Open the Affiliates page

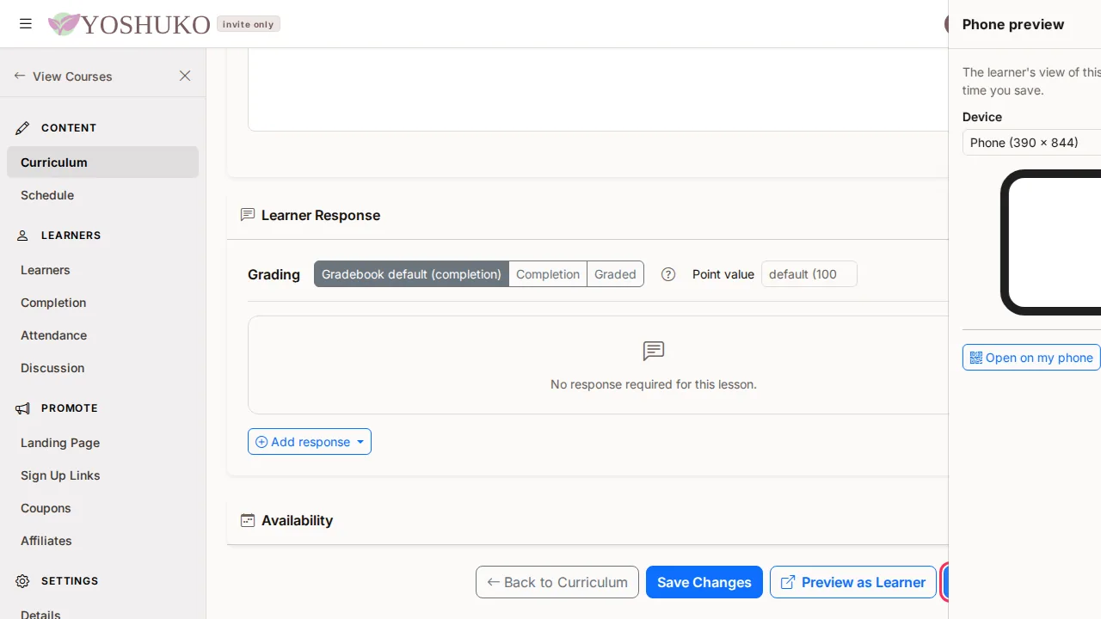102,541
